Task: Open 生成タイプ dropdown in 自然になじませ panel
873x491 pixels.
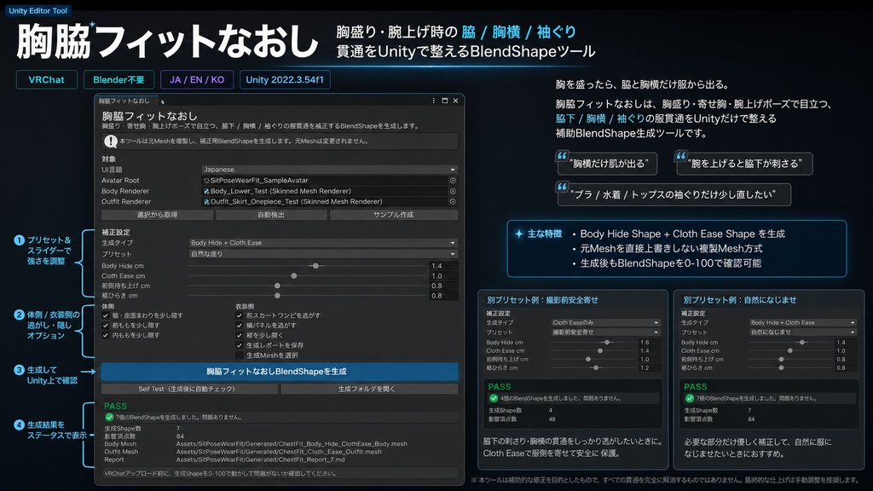Action: [x=802, y=322]
